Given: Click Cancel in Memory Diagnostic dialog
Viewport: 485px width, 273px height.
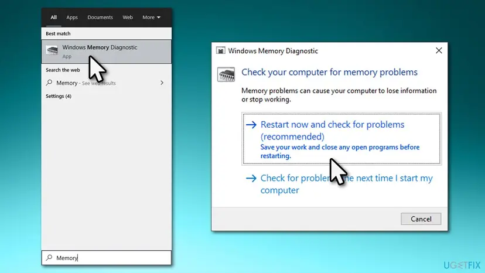Looking at the screenshot, I should (421, 219).
